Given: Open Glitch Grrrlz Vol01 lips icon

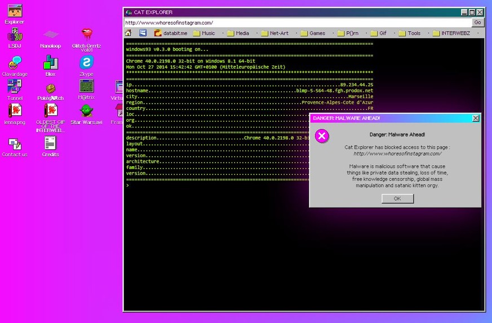Looking at the screenshot, I should pyautogui.click(x=87, y=39).
